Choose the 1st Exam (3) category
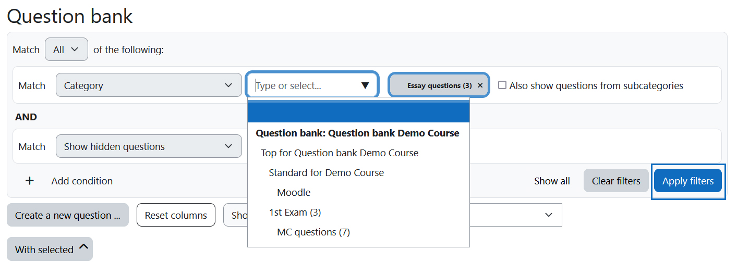737x275 pixels. click(295, 212)
